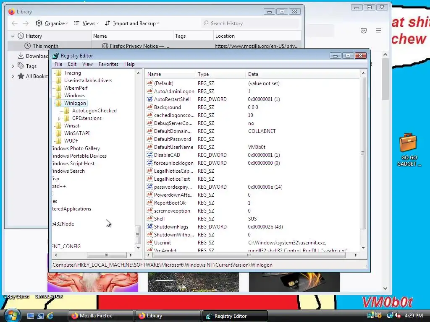This screenshot has width=430, height=322.
Task: Sort values by the Data column header
Action: [303, 74]
